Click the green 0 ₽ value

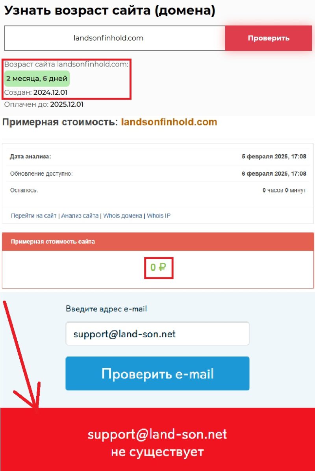pos(158,267)
